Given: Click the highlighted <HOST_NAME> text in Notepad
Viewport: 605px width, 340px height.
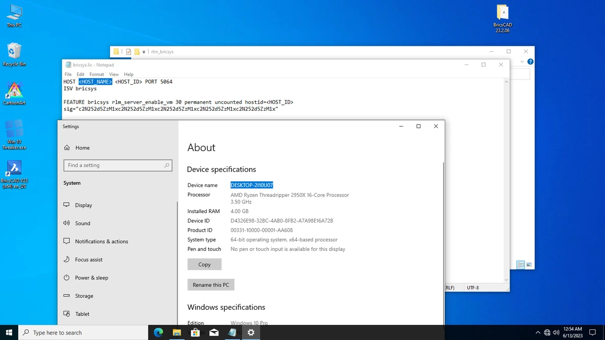Looking at the screenshot, I should coord(95,82).
